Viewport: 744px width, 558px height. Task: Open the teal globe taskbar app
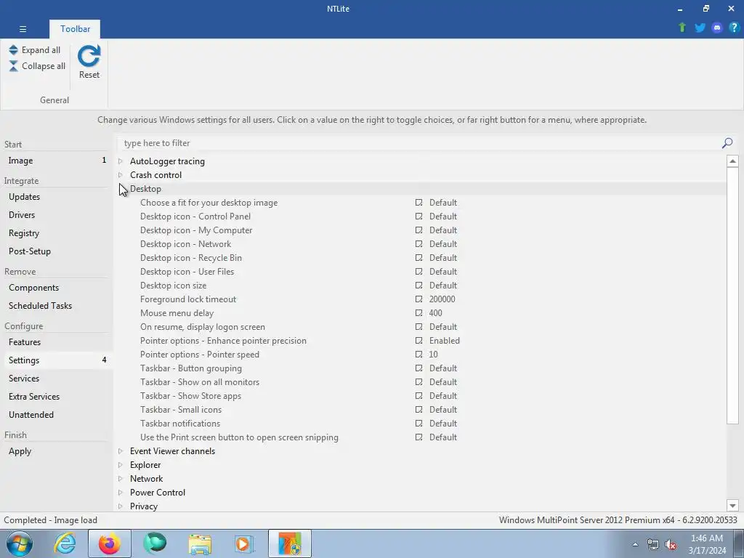tap(155, 543)
